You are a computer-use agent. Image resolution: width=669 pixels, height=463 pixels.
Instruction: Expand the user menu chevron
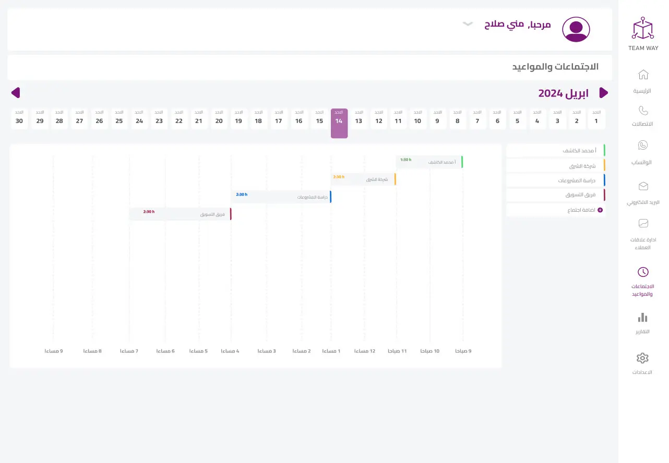[x=468, y=24]
